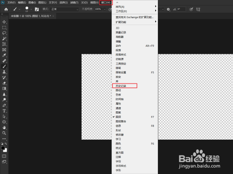This screenshot has width=233, height=174.
Task: Select the Move tool
Action: click(4, 22)
